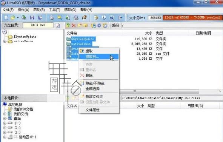Click the disc root icon in tree
The height and width of the screenshot is (142, 223).
5,32
